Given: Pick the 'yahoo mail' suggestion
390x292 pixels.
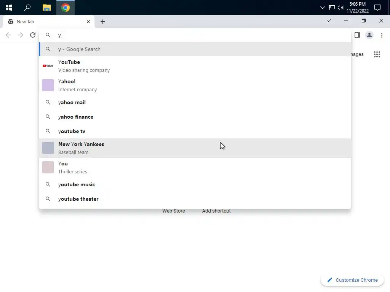Looking at the screenshot, I should [x=195, y=102].
